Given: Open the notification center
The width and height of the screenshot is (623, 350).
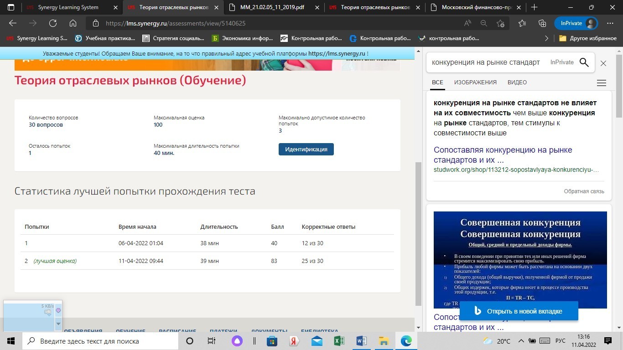Looking at the screenshot, I should pos(608,341).
